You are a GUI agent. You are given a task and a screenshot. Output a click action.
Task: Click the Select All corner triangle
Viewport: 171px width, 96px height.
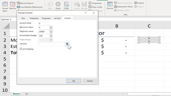point(6,26)
